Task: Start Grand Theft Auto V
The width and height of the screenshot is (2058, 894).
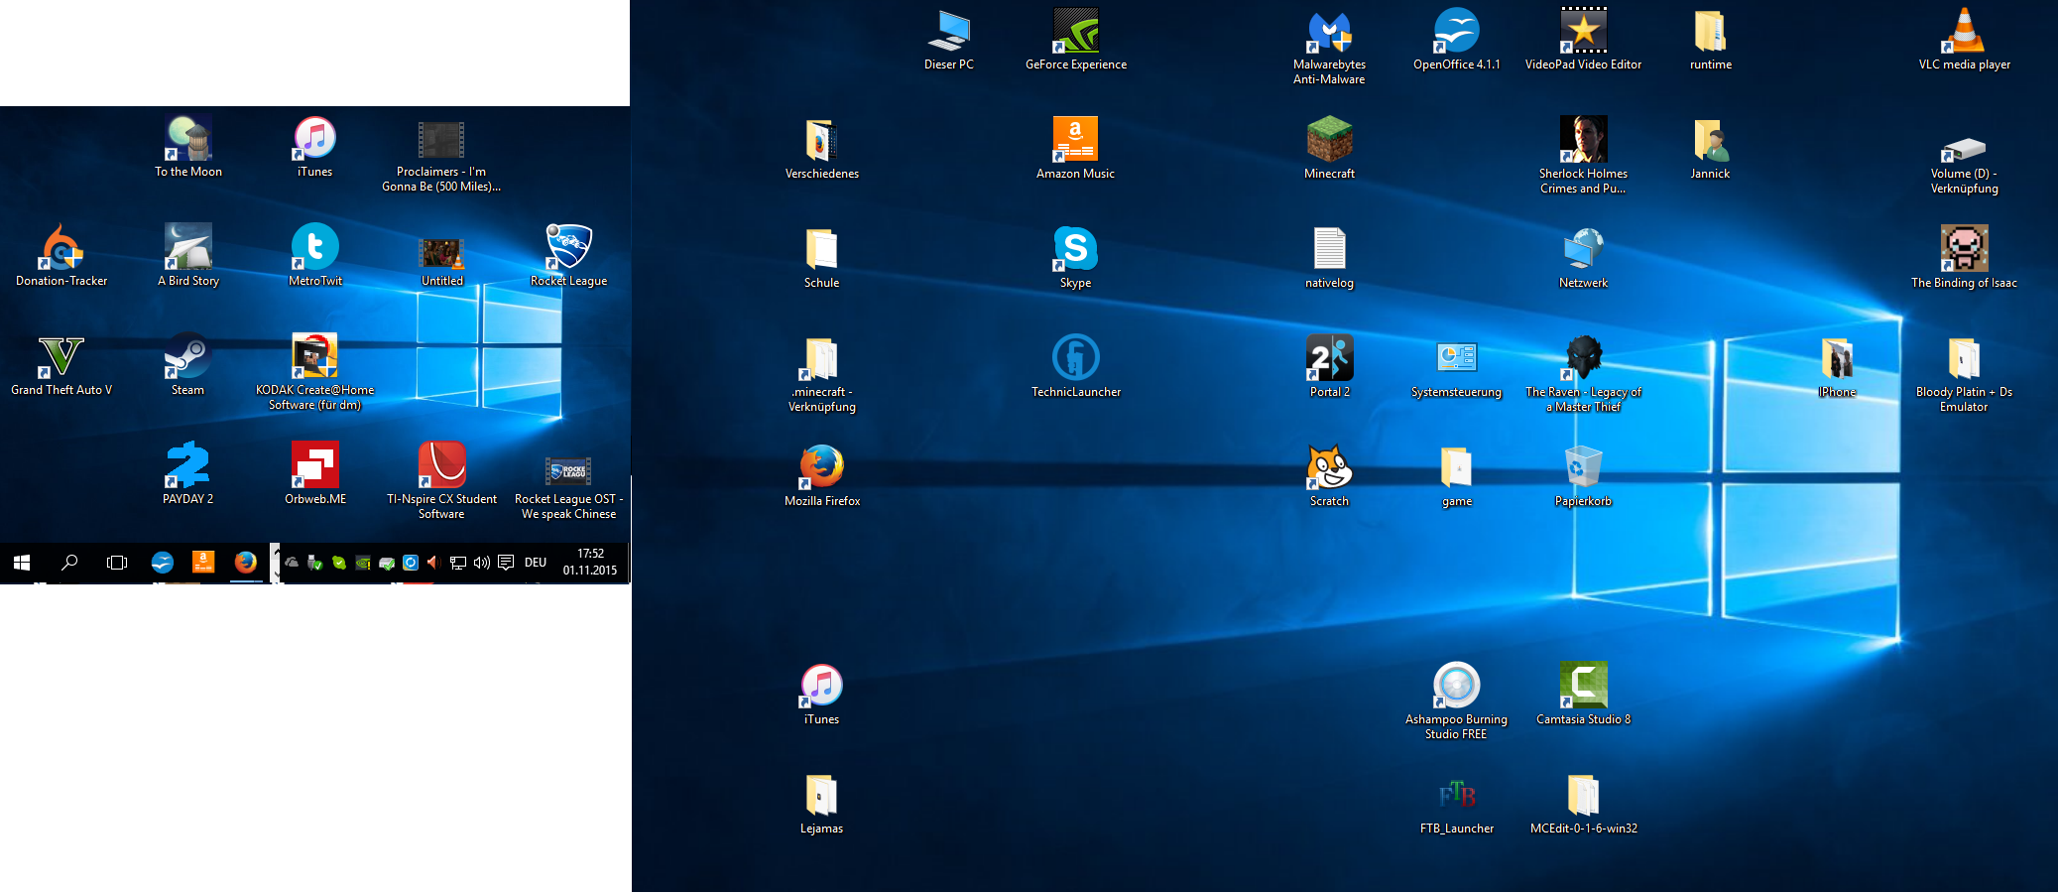Action: [x=61, y=365]
